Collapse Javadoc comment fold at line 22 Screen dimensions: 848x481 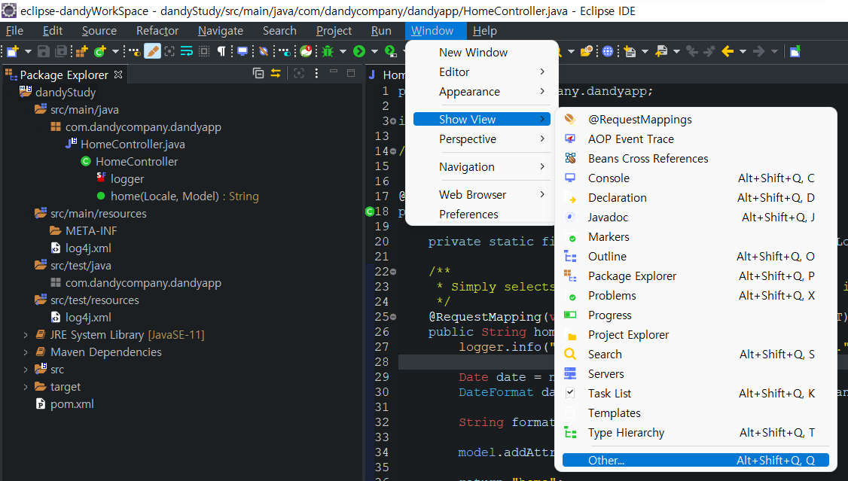tap(393, 271)
